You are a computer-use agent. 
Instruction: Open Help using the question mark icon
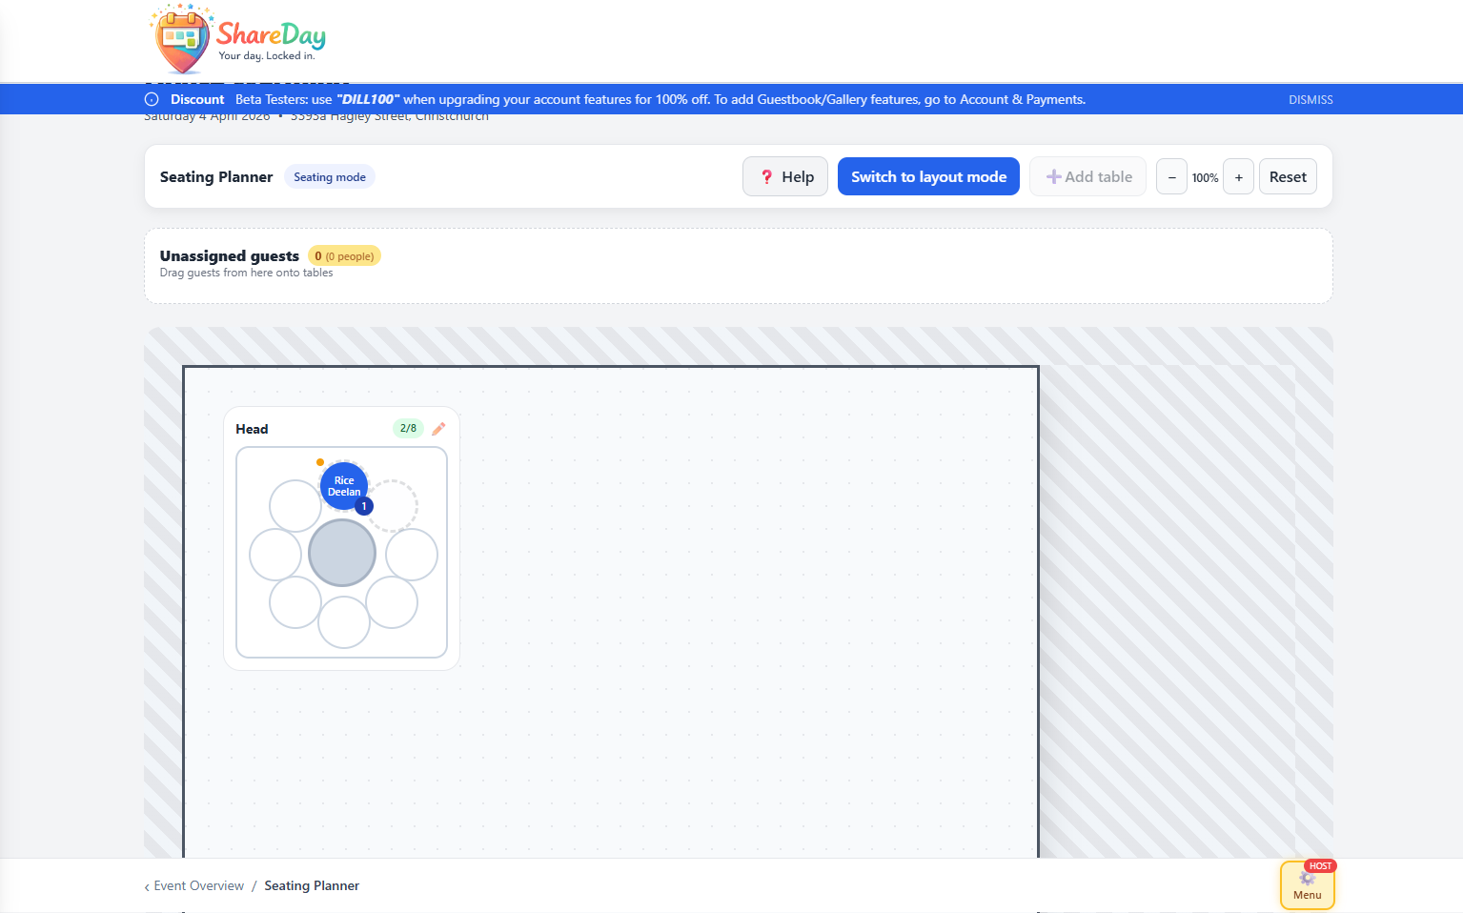coord(767,176)
